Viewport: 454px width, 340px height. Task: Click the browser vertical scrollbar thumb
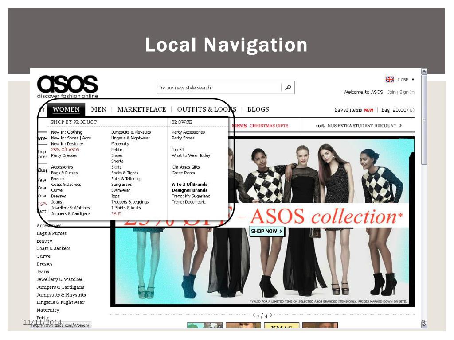[424, 120]
